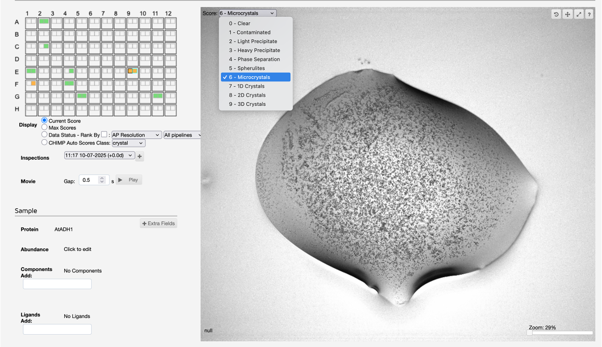Image resolution: width=602 pixels, height=347 pixels.
Task: Click the AtADH1 protein name
Action: [64, 229]
